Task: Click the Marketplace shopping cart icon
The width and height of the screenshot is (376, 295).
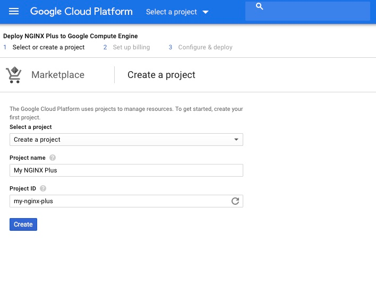Action: pos(14,75)
